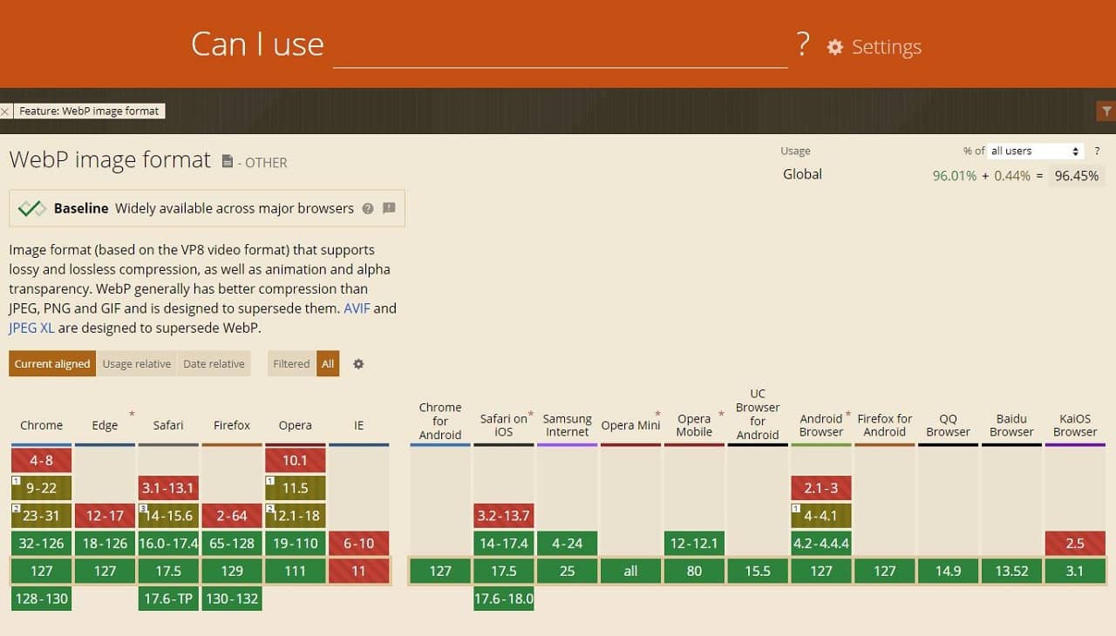1116x636 pixels.
Task: Click the Firefox column header
Action: click(232, 425)
